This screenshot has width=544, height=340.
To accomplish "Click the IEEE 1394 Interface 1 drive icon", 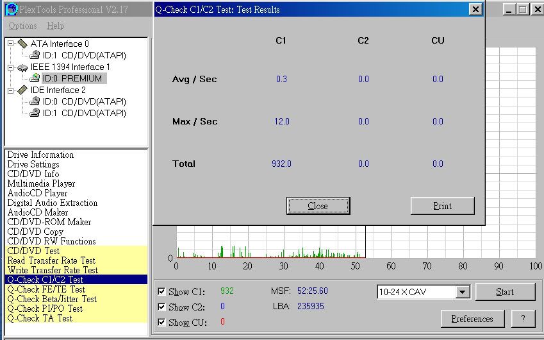I will tap(22, 67).
